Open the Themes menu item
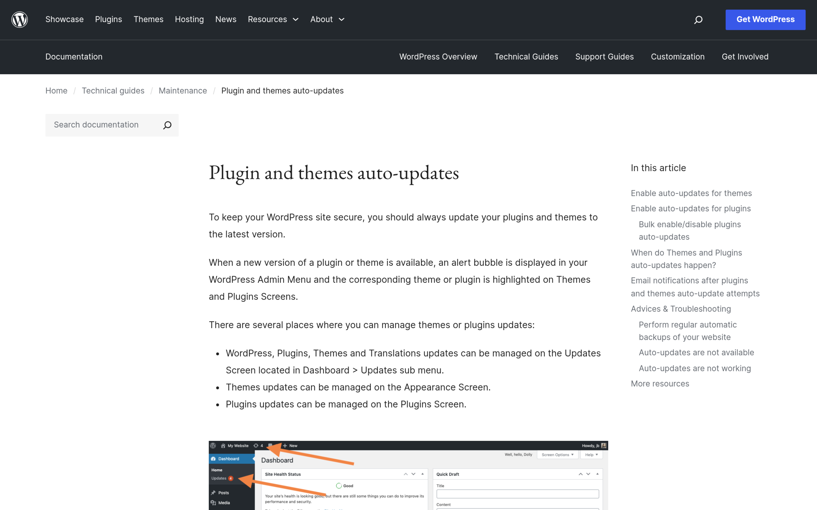This screenshot has height=510, width=817. pyautogui.click(x=148, y=19)
